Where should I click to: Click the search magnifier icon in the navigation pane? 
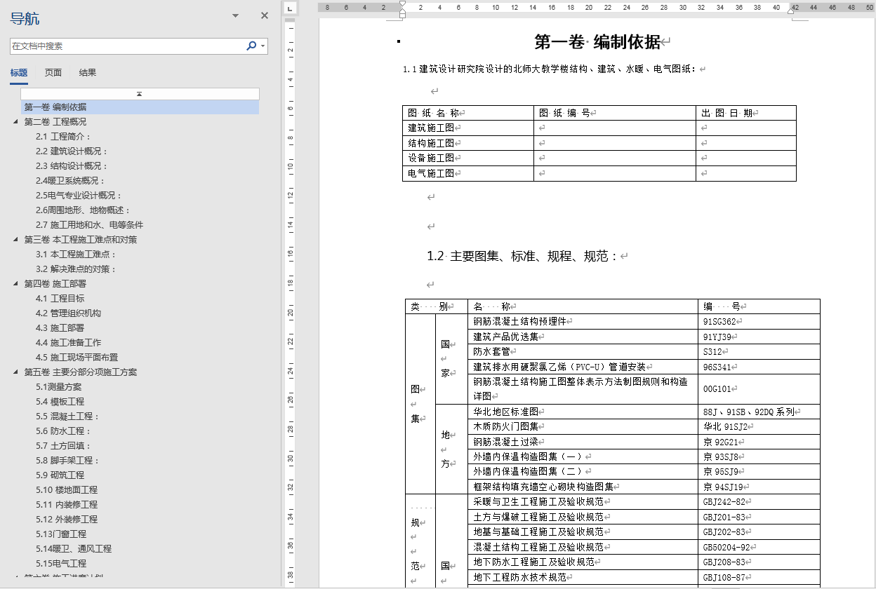click(x=251, y=45)
